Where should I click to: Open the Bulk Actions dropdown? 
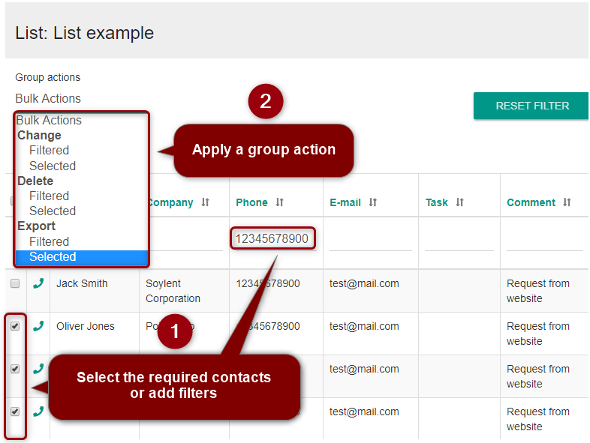pos(48,98)
